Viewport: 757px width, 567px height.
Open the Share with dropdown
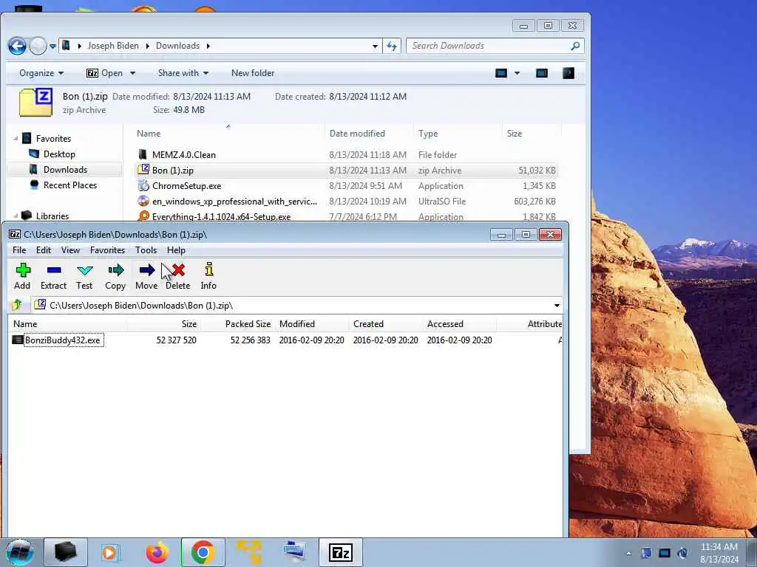pos(183,73)
